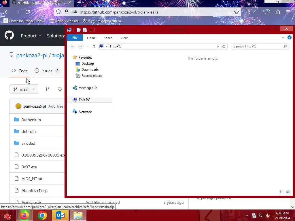
Task: Click the tags icon on GitHub repo
Action: coord(60,89)
